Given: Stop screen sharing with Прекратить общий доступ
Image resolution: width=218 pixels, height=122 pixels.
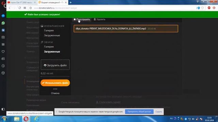Looking at the screenshot, I should click(x=139, y=111).
